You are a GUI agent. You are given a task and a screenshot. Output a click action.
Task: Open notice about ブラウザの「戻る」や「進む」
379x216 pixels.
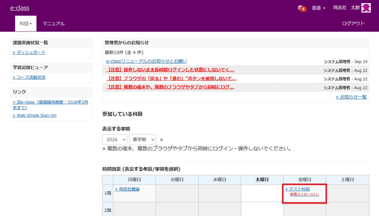pos(171,78)
